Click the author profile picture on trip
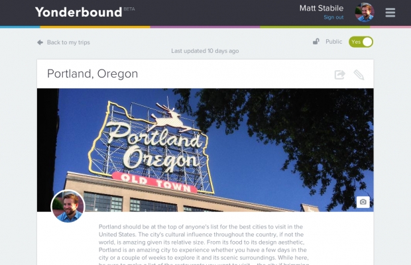 (x=68, y=206)
